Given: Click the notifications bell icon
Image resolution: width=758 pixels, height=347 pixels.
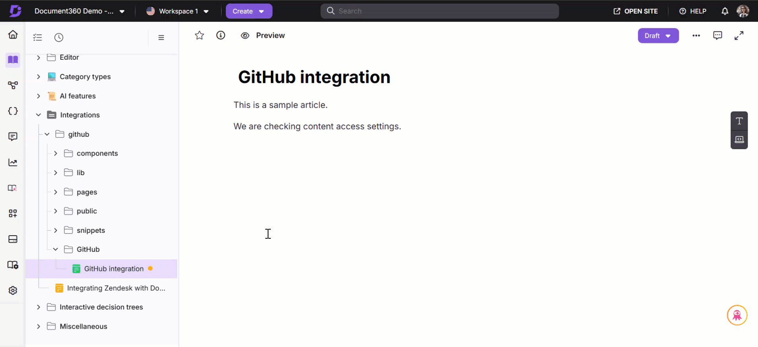Looking at the screenshot, I should click(x=725, y=11).
